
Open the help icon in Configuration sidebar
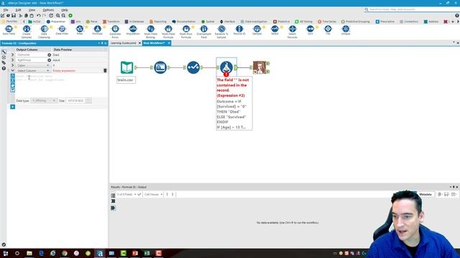(x=4, y=68)
